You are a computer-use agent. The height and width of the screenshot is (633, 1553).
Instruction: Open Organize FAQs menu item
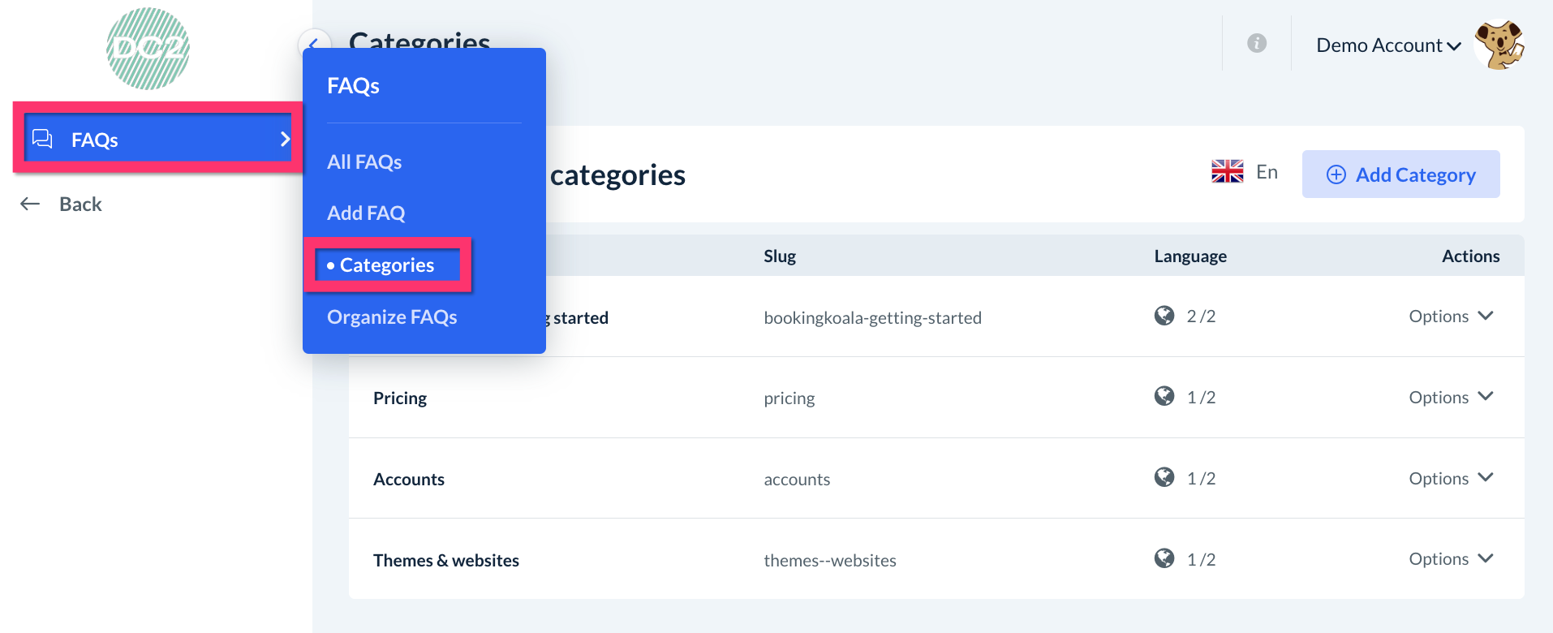pos(392,317)
